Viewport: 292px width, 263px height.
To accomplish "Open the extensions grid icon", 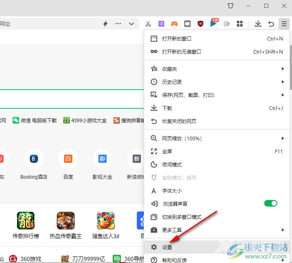I will tap(240, 24).
